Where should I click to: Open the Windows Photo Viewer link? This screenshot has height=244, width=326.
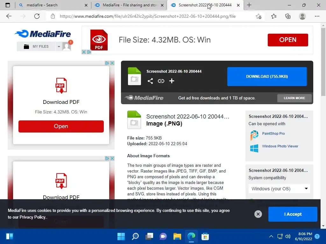[280, 146]
